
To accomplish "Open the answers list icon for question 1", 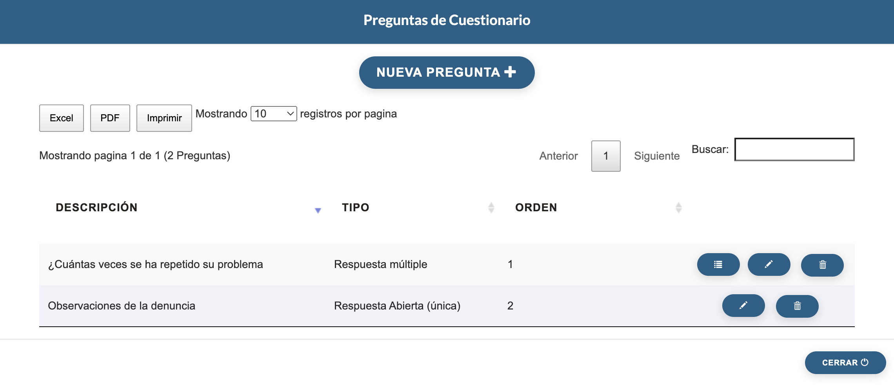I will click(718, 264).
